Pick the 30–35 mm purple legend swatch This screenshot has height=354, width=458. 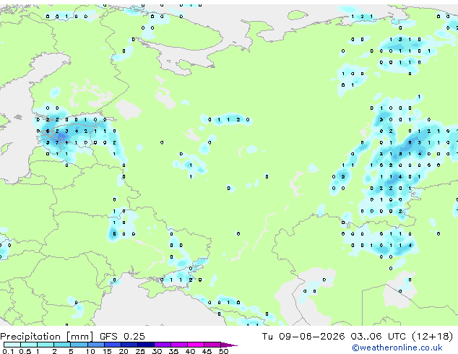click(163, 345)
